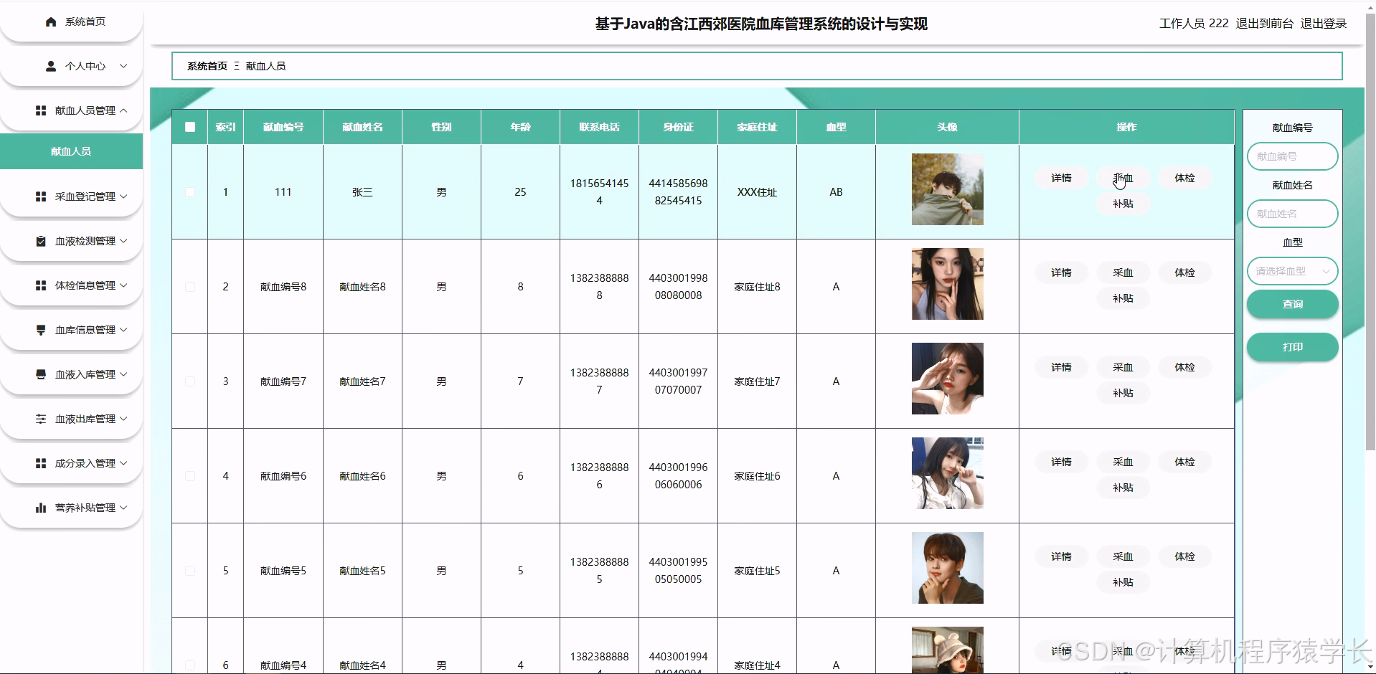Screen dimensions: 1376x674
Task: Open the avatar thumbnail for 献血姓名7
Action: click(x=947, y=379)
